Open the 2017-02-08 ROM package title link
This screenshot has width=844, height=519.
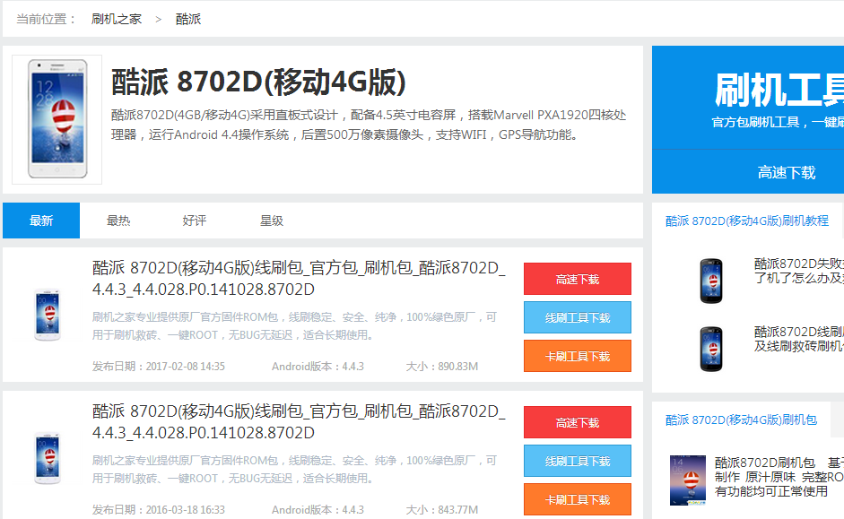click(x=299, y=278)
